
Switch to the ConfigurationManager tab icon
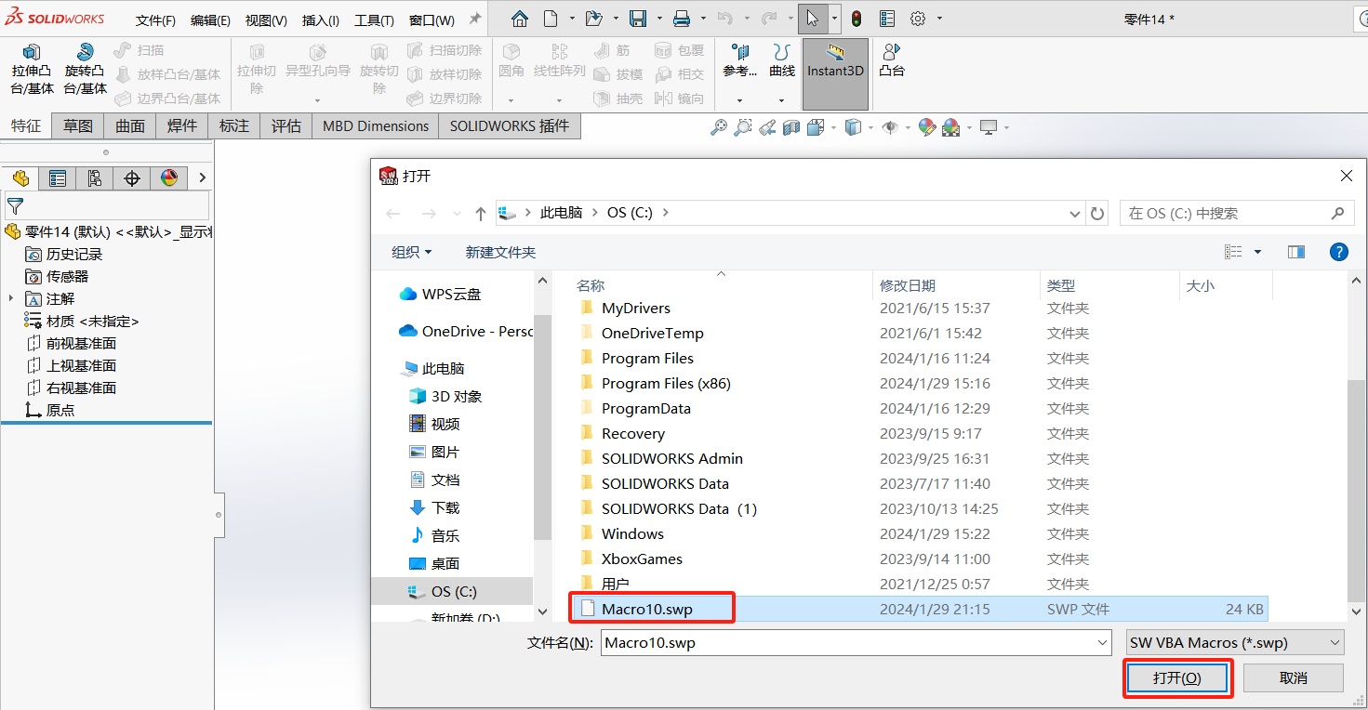pyautogui.click(x=94, y=177)
